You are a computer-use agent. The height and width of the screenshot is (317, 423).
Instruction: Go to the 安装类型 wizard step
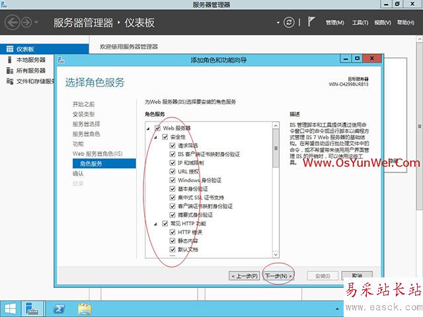tap(84, 114)
